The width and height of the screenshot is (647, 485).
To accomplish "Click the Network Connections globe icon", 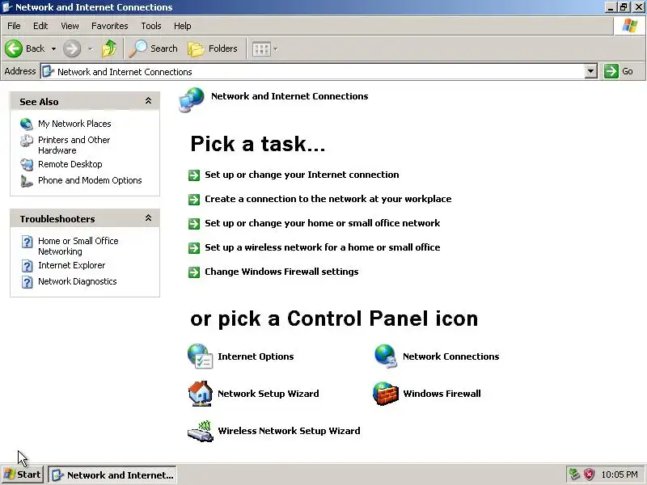I will pyautogui.click(x=386, y=356).
